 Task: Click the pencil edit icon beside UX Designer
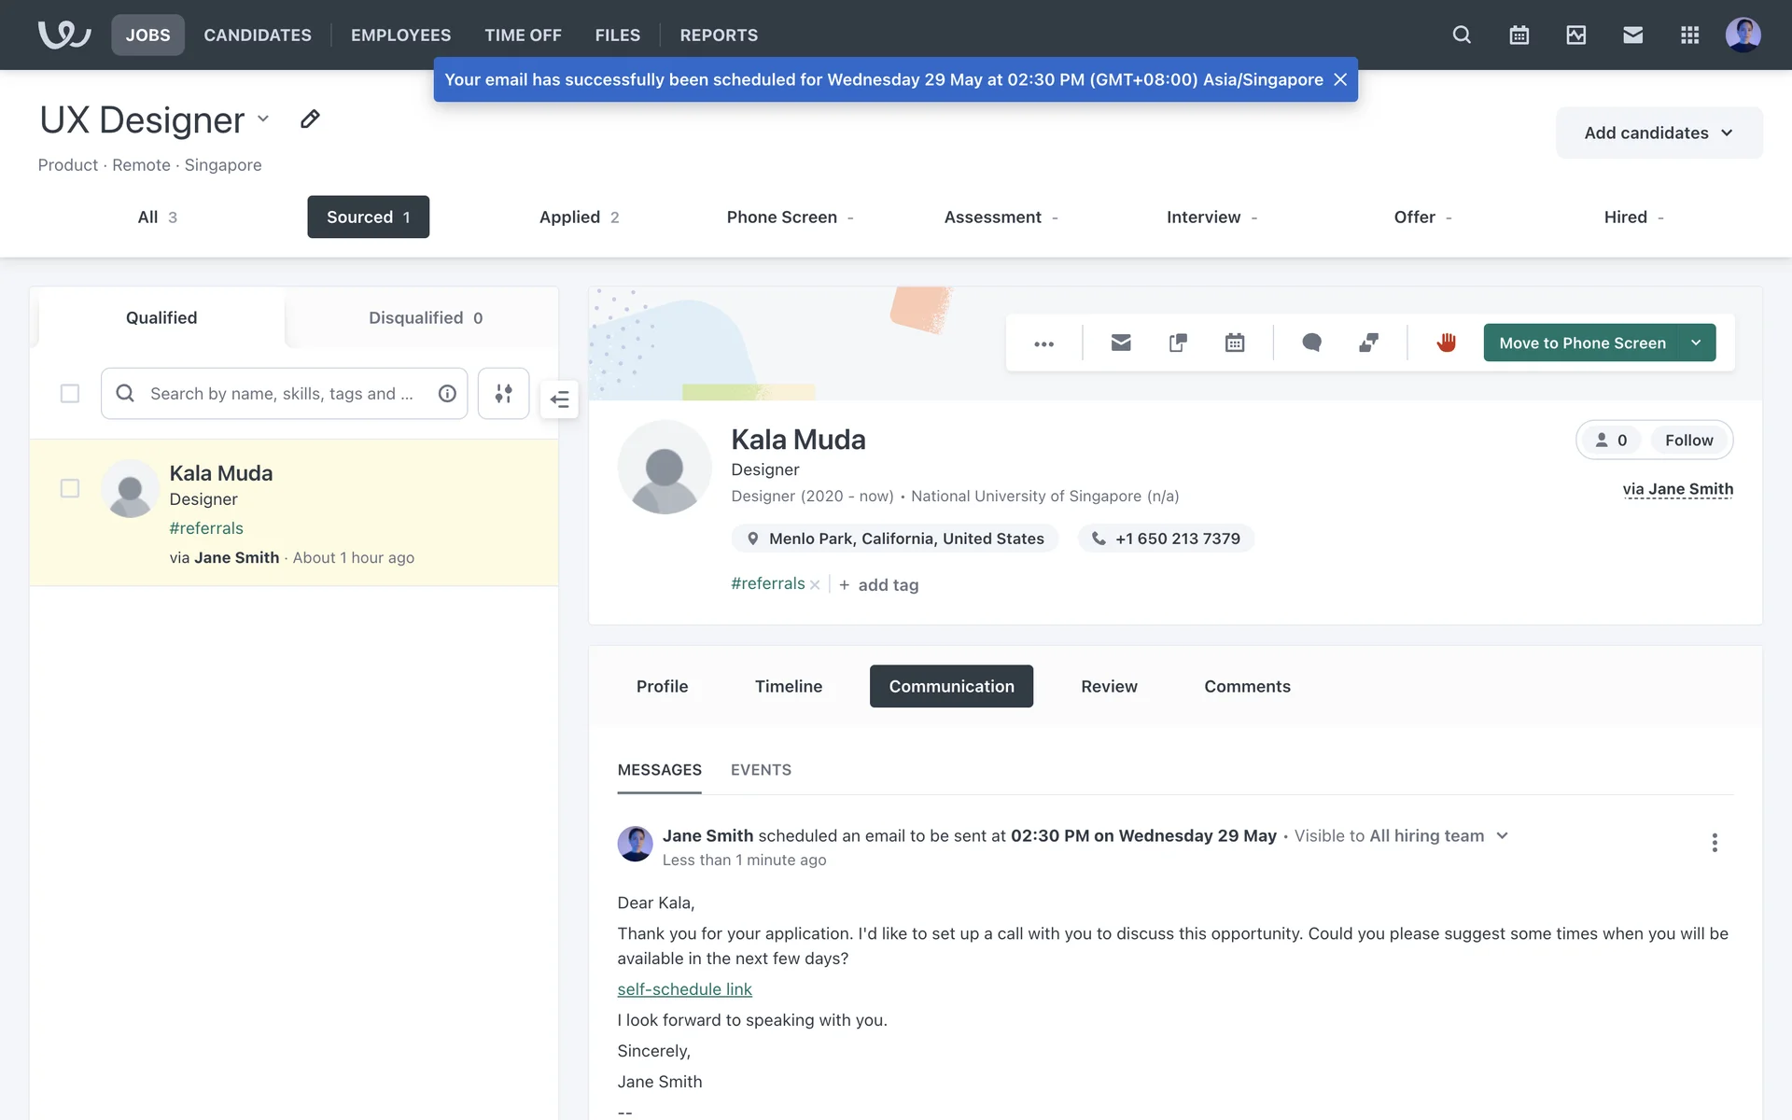[x=310, y=119]
